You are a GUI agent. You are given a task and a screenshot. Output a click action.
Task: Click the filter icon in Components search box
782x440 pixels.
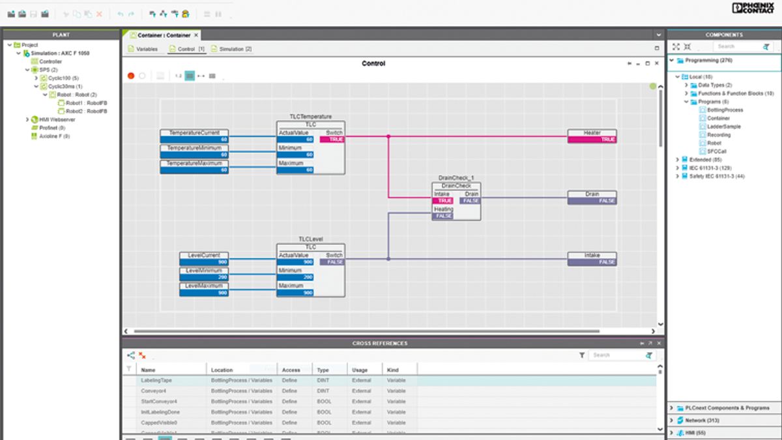pos(766,46)
